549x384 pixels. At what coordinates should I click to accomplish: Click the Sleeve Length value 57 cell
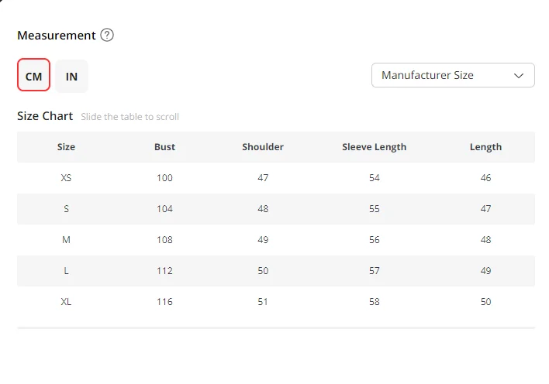tap(375, 271)
